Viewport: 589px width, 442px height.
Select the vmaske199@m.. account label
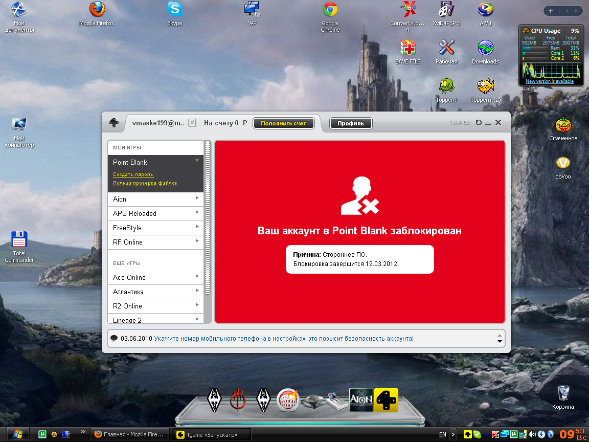coord(158,123)
